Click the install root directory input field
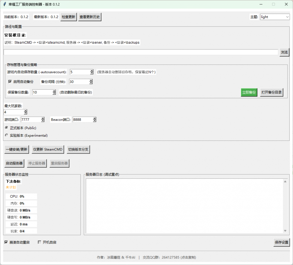 click(x=140, y=52)
